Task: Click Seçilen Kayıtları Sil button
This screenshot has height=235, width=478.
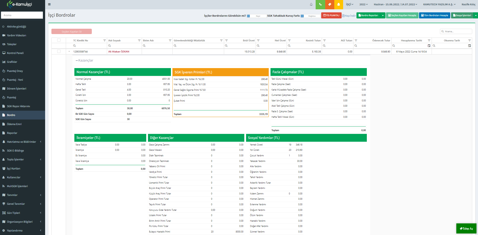Action: (x=72, y=32)
